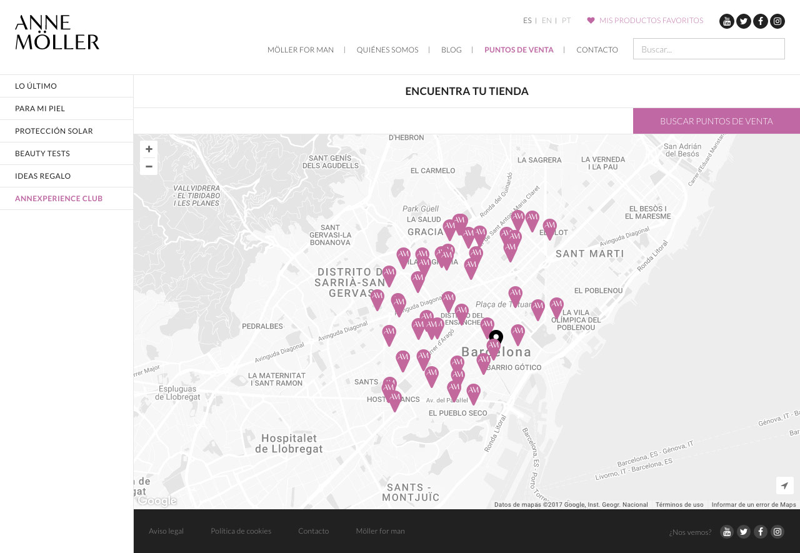The width and height of the screenshot is (800, 553).
Task: Open the Puntos de Venta menu item
Action: (519, 50)
